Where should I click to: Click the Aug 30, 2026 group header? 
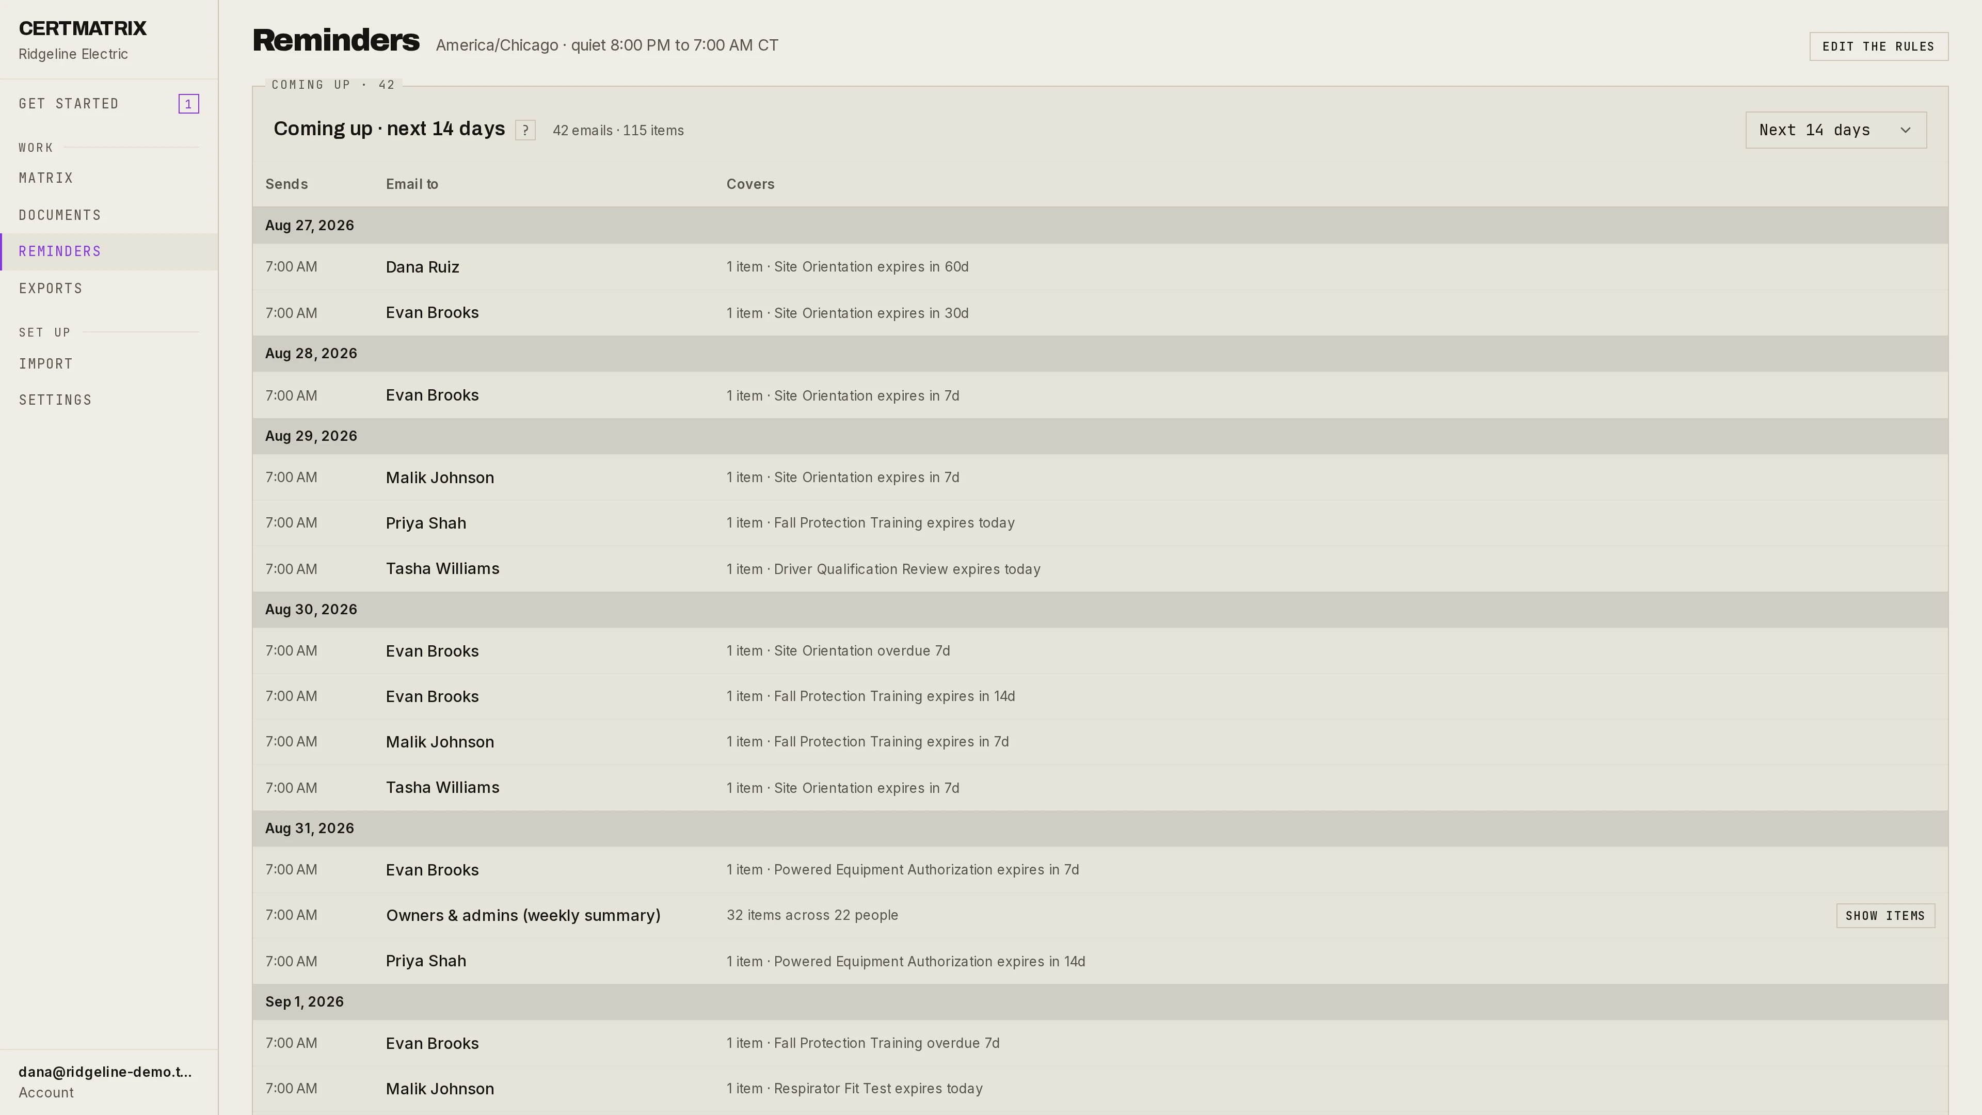pos(1100,610)
